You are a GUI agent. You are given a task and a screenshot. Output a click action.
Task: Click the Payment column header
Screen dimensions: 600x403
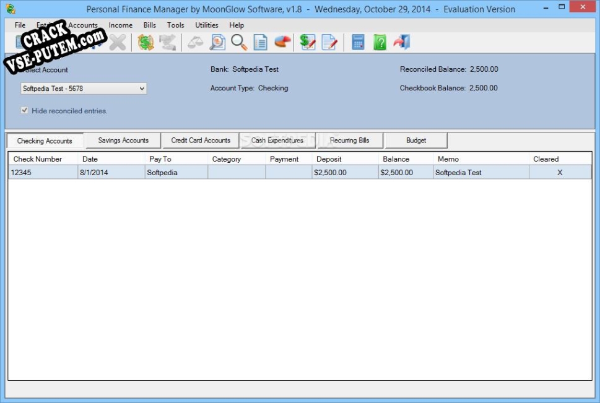[289, 159]
